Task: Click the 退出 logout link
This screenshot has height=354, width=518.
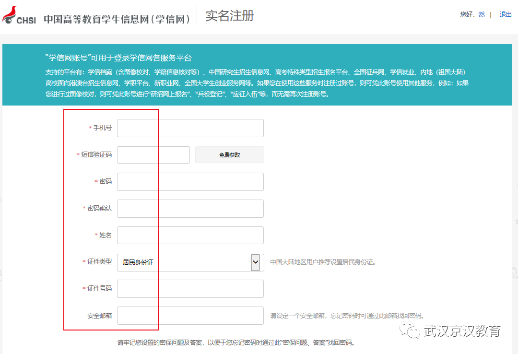Action: click(x=505, y=14)
